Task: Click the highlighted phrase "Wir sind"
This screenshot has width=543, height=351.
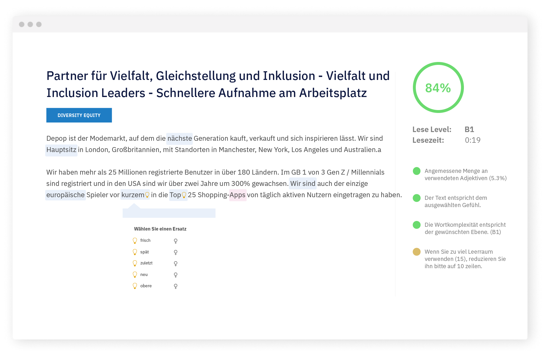Action: [x=303, y=184]
